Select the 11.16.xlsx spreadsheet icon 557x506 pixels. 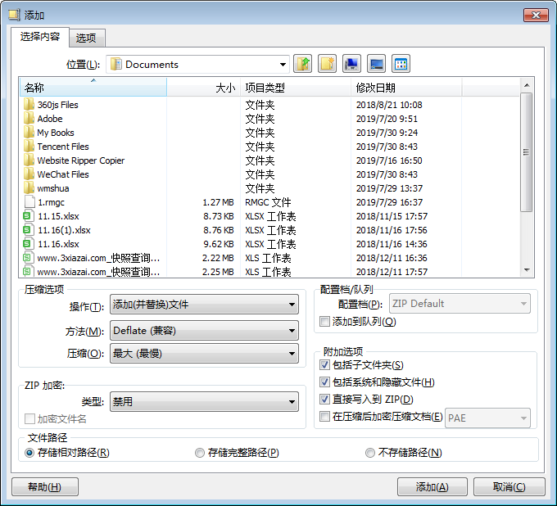click(x=29, y=244)
